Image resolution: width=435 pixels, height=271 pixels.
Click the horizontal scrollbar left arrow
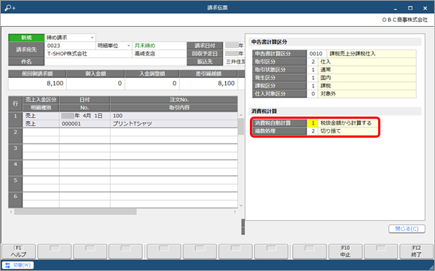(x=11, y=212)
